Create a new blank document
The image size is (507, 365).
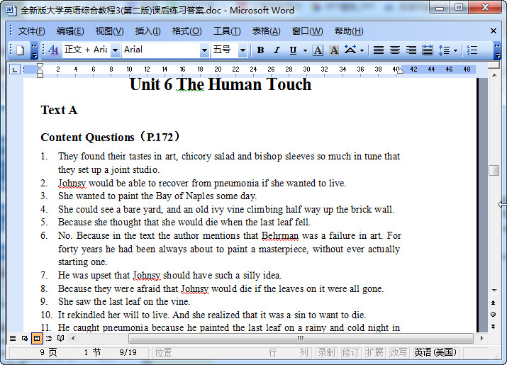21,50
